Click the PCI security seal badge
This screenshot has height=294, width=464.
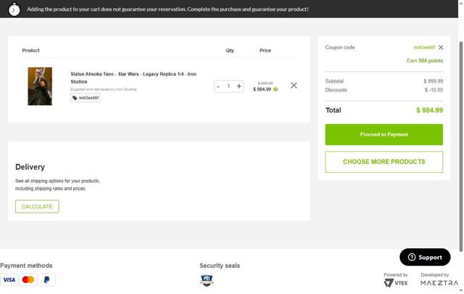coord(207,280)
